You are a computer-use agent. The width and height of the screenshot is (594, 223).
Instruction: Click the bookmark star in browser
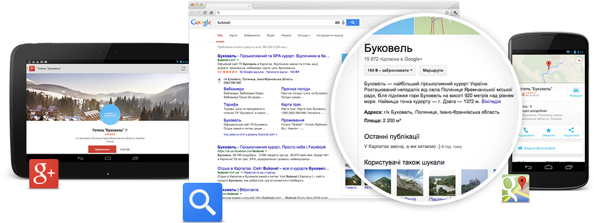[x=447, y=13]
